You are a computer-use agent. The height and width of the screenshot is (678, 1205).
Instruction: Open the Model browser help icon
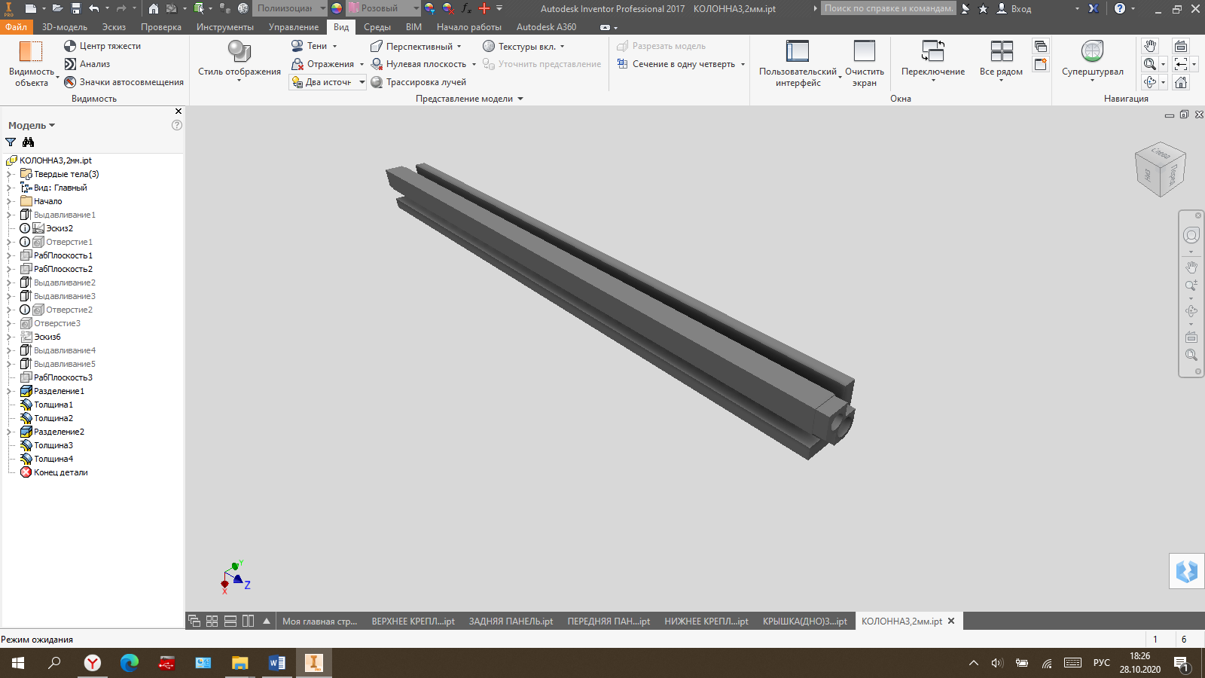[177, 125]
